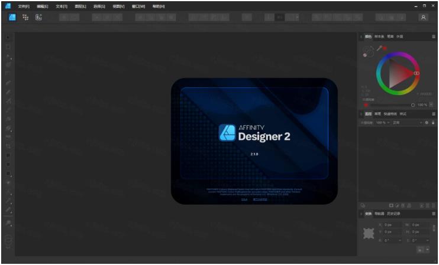Switch to the Pixel persona

point(25,17)
